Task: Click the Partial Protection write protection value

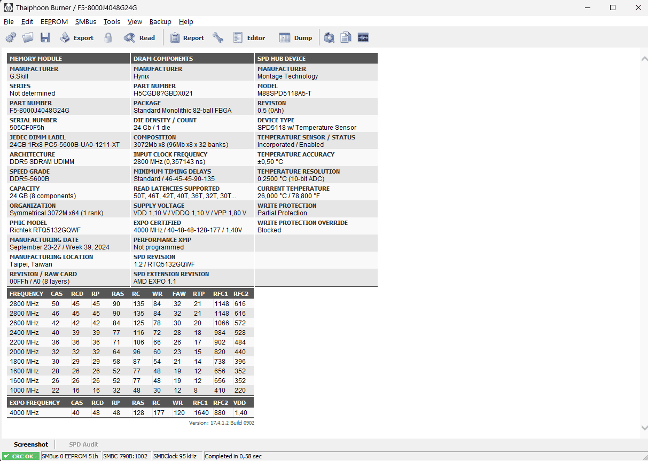Action: coord(282,213)
